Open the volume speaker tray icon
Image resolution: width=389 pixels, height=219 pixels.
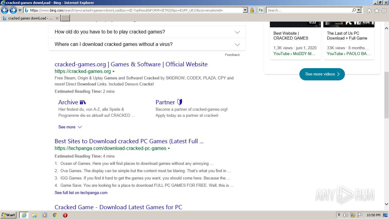coord(346,215)
